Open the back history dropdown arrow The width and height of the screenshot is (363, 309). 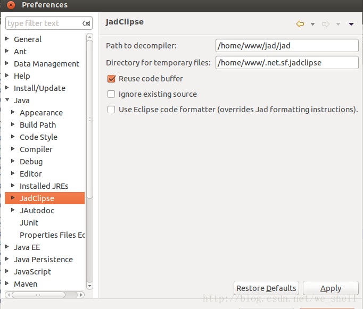click(x=312, y=24)
